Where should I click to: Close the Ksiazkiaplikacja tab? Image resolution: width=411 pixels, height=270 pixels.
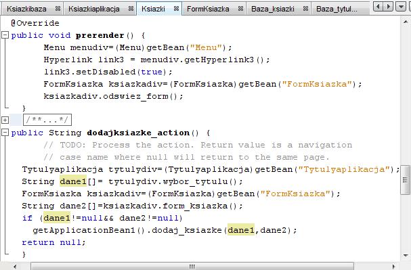pyautogui.click(x=131, y=9)
